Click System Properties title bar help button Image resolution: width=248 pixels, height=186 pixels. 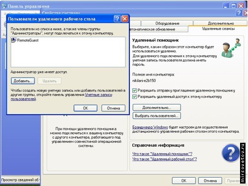(x=239, y=13)
